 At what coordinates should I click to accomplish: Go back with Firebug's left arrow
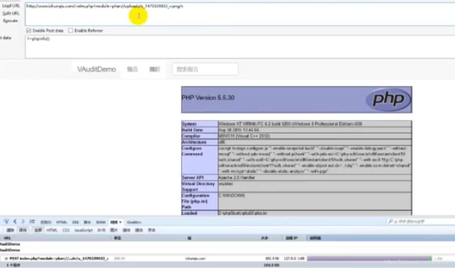pos(15,221)
